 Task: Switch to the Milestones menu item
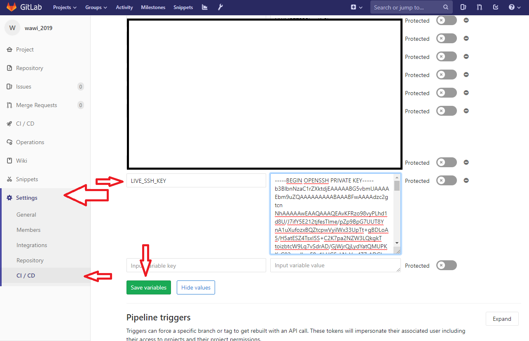(x=153, y=7)
